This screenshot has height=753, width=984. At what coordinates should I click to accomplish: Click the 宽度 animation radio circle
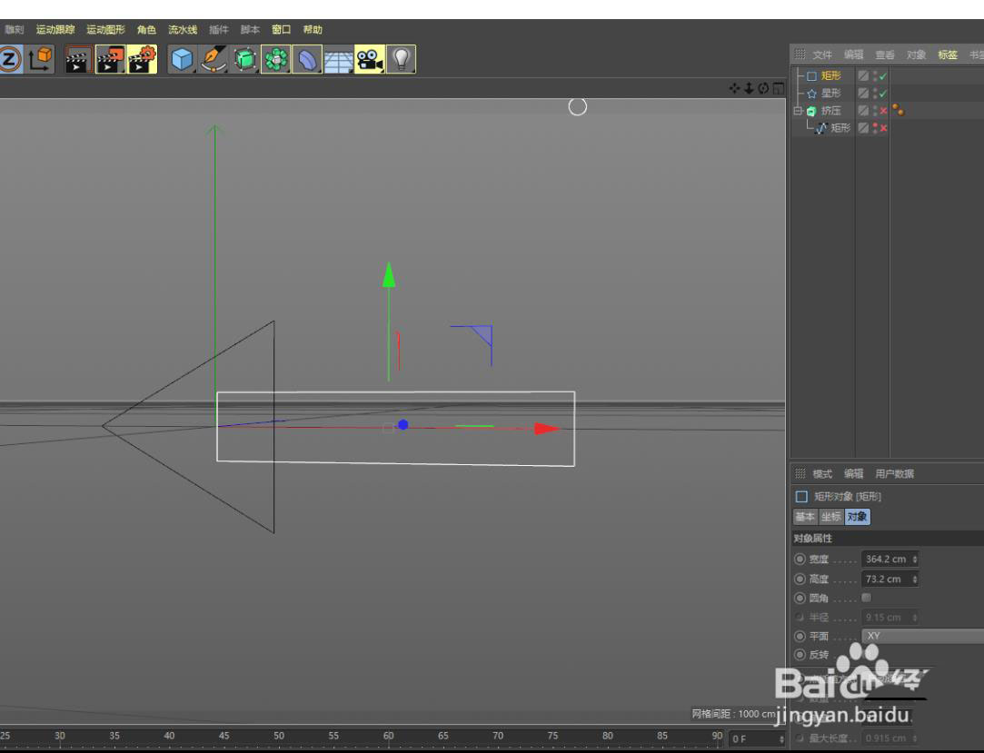point(800,559)
